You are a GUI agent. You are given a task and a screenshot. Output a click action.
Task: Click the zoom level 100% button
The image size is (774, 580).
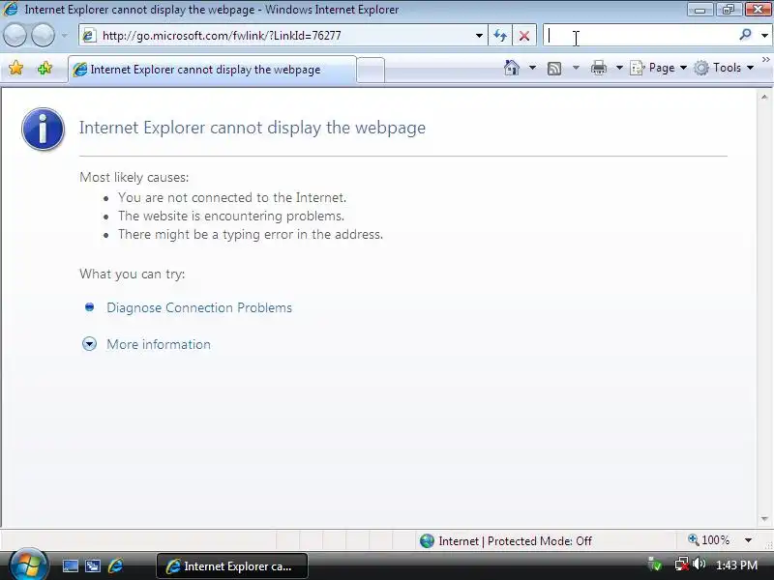point(709,540)
